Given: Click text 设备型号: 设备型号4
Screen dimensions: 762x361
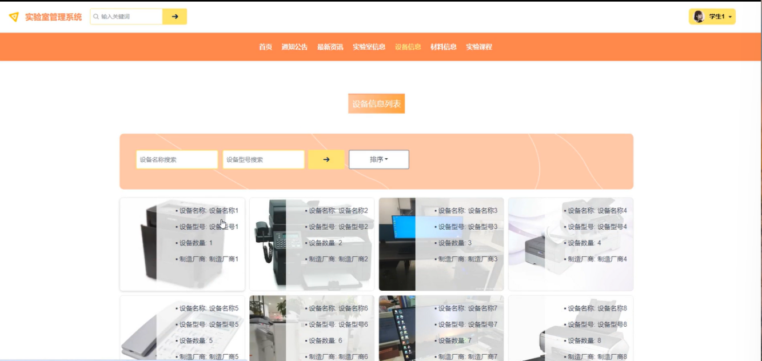Looking at the screenshot, I should (597, 227).
